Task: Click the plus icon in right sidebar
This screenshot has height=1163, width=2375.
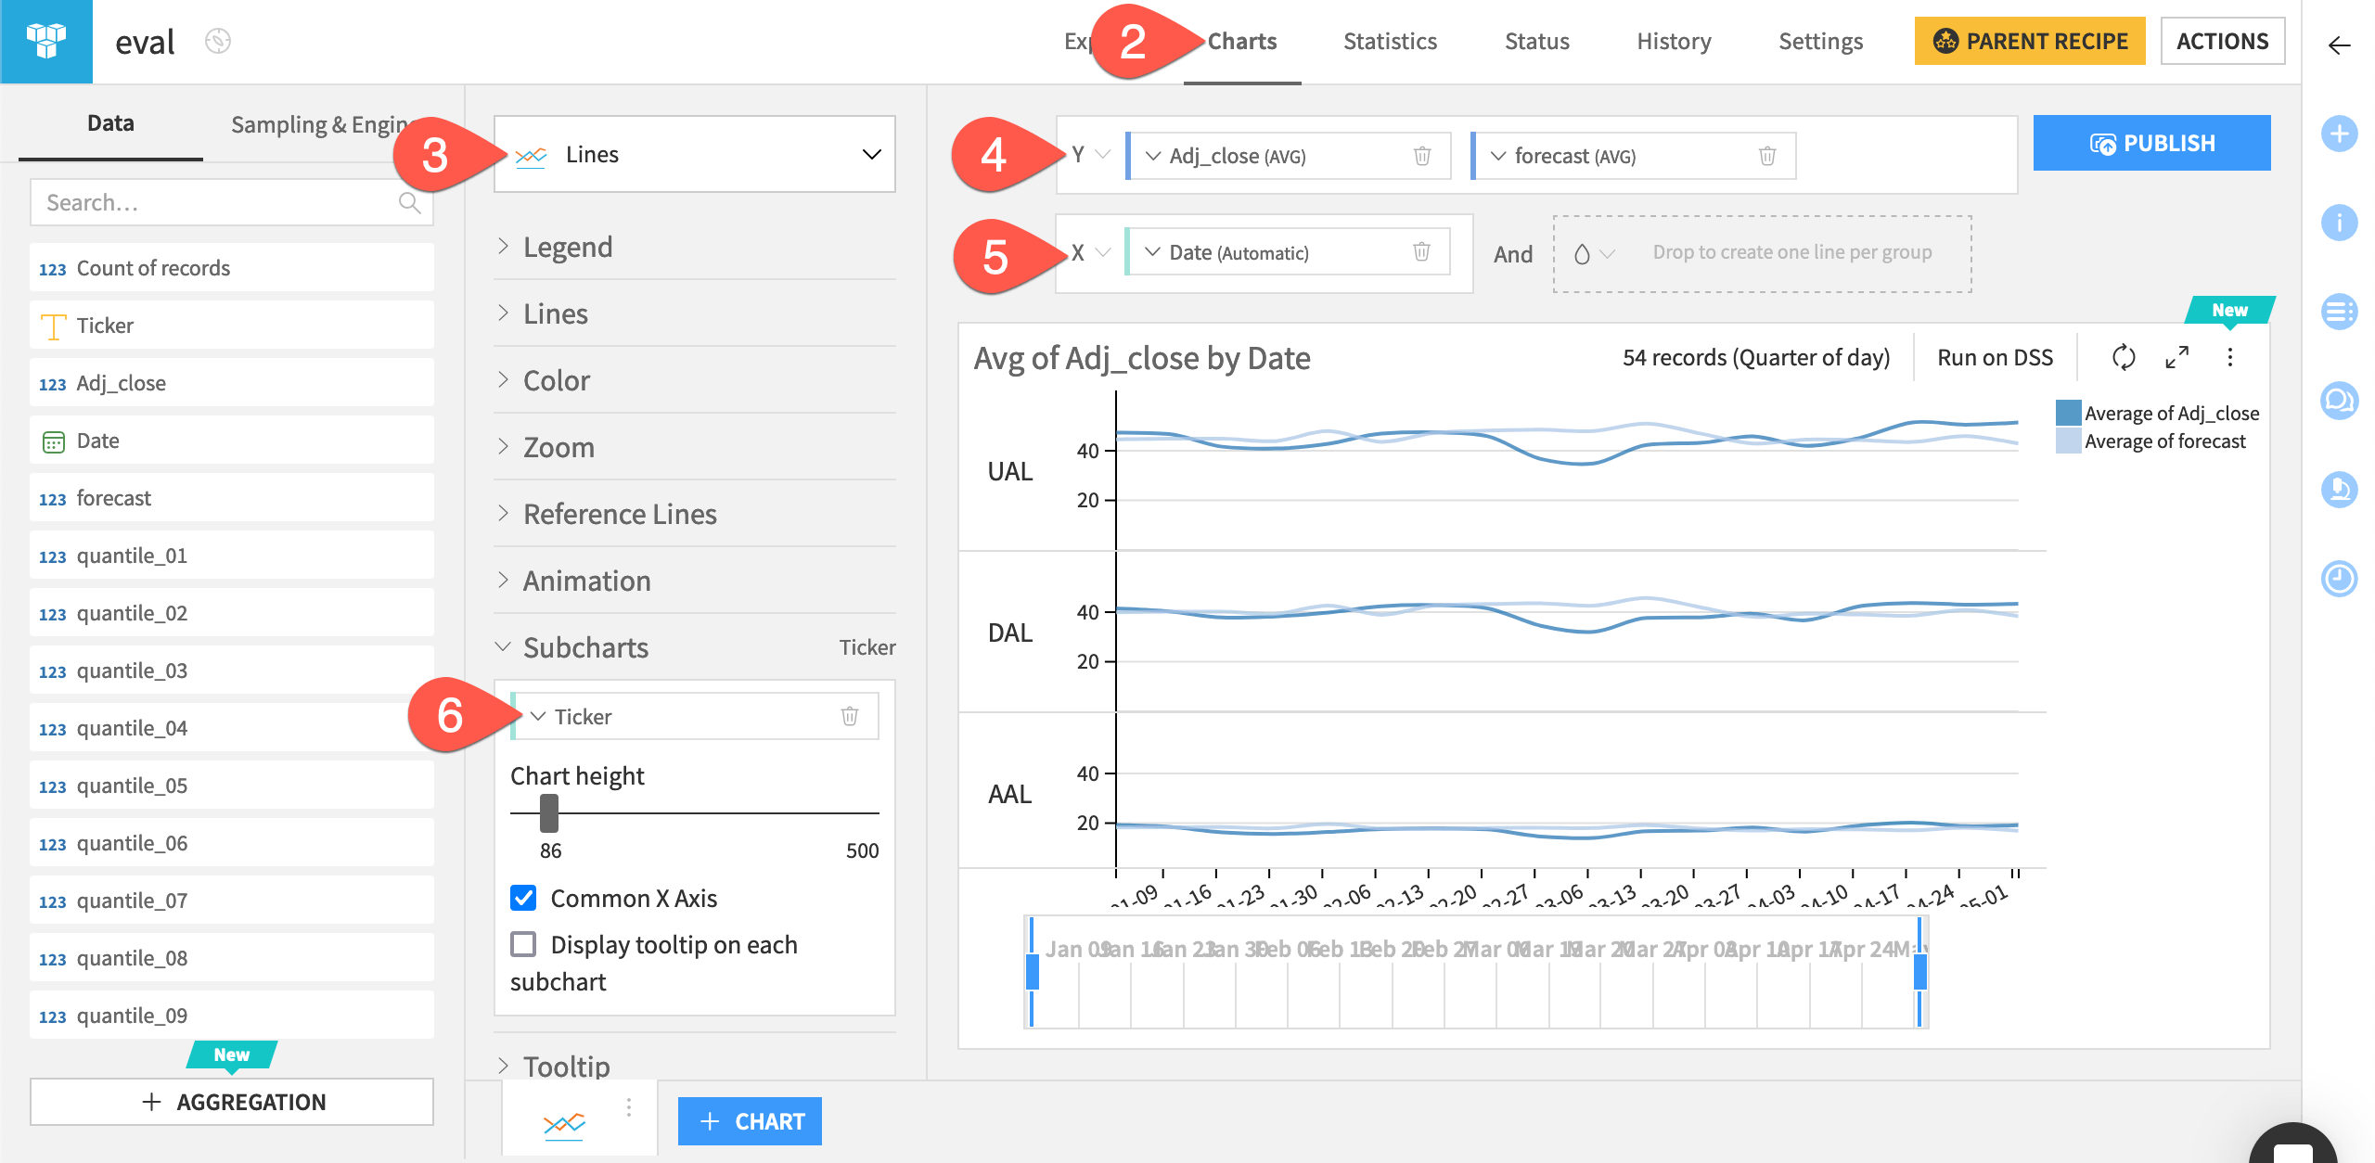Action: 2340,134
